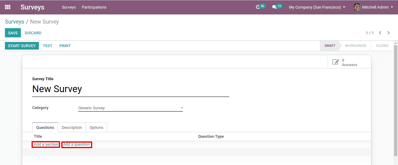Select the Draft status stage
This screenshot has width=398, height=165.
pyautogui.click(x=330, y=46)
